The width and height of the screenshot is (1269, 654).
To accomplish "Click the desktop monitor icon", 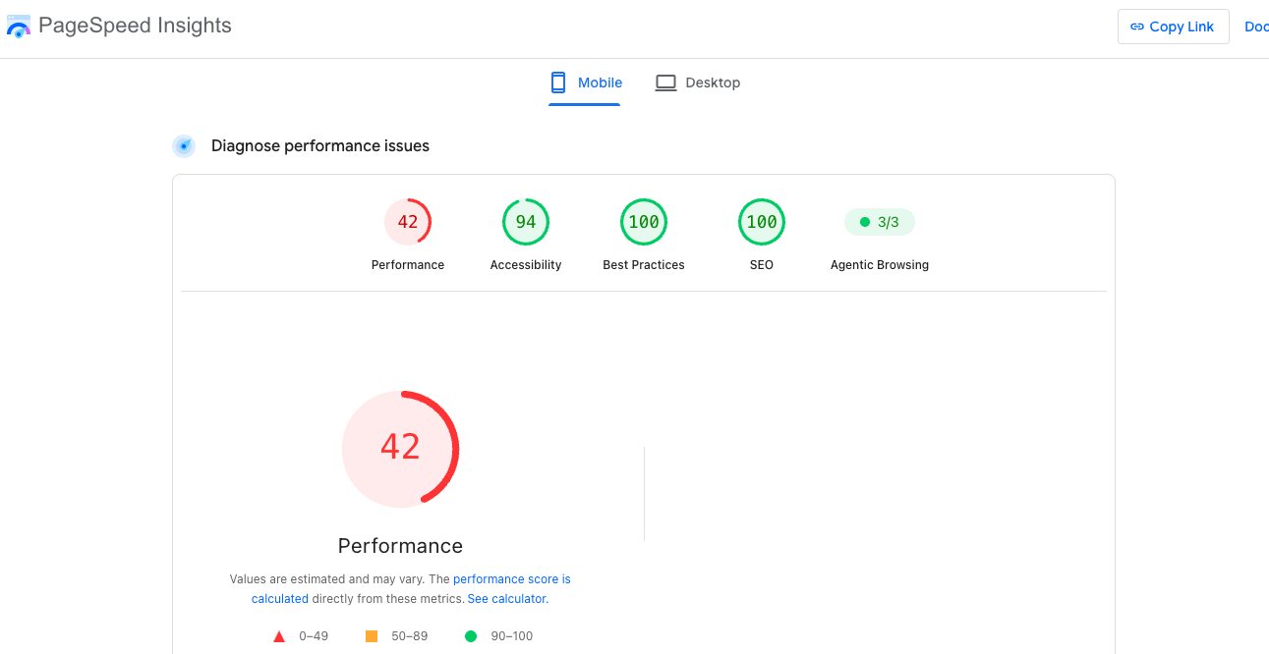I will pos(665,82).
